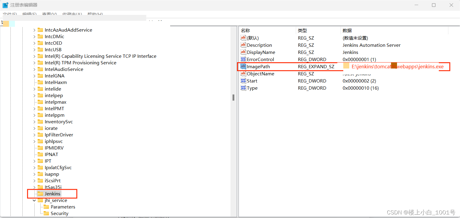Expand the IntelPMT key
Image resolution: width=460 pixels, height=218 pixels.
point(34,108)
